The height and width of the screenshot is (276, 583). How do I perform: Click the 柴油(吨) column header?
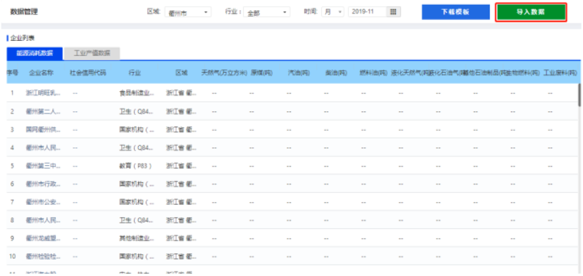[x=336, y=73]
